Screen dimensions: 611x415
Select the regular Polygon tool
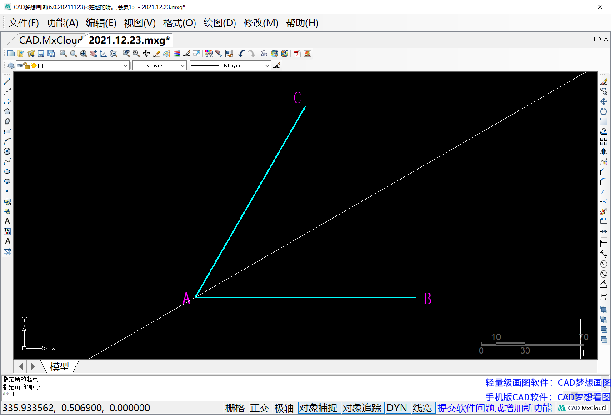tap(7, 111)
